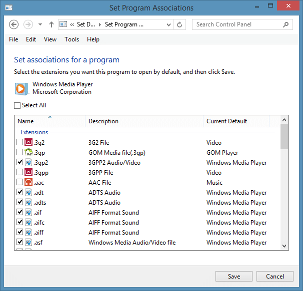The width and height of the screenshot is (303, 291).
Task: Click the list scroll down arrow
Action: pos(284,246)
